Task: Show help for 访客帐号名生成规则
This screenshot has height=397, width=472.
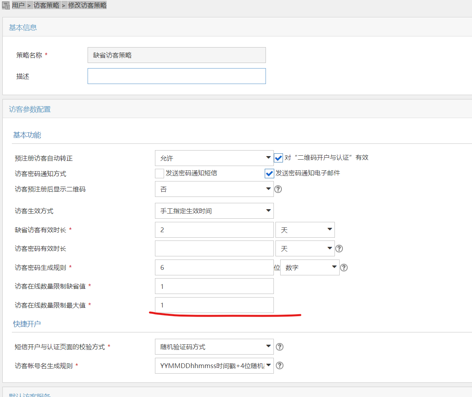Action: pyautogui.click(x=280, y=365)
